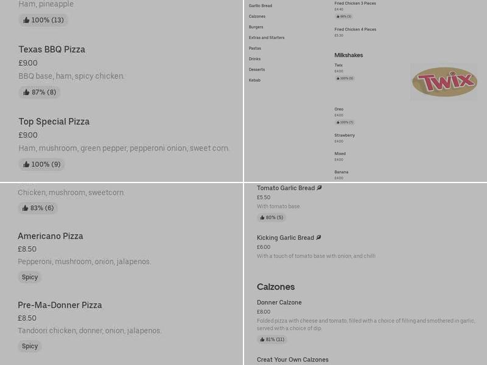Click the thumbs-up badge on the Twix milkshake
The image size is (487, 365).
pyautogui.click(x=343, y=77)
